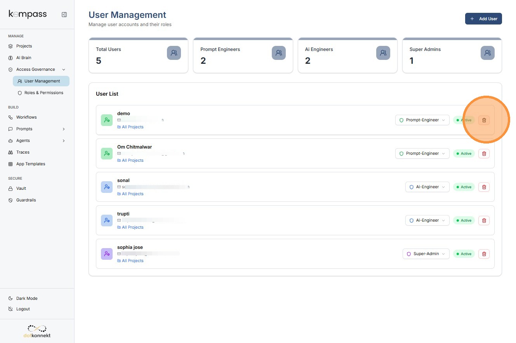Click the Prompts chat icon
Screen dimensions: 516x343
(x=10, y=129)
